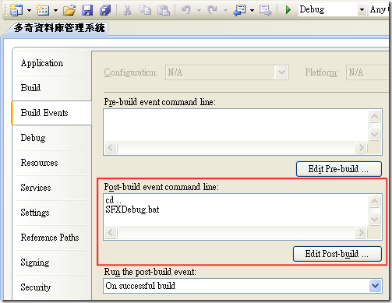Click post-build box scroll down arrow

[374, 220]
